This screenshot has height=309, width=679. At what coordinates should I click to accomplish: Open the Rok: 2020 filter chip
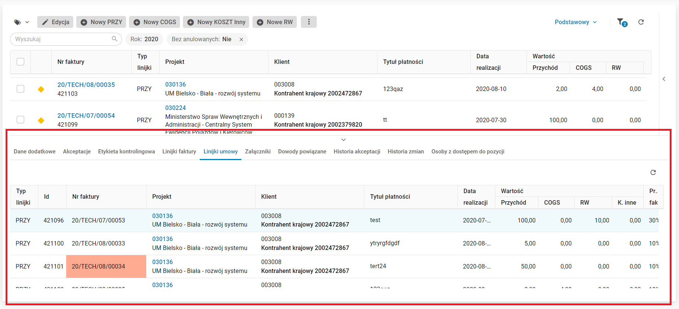point(144,39)
